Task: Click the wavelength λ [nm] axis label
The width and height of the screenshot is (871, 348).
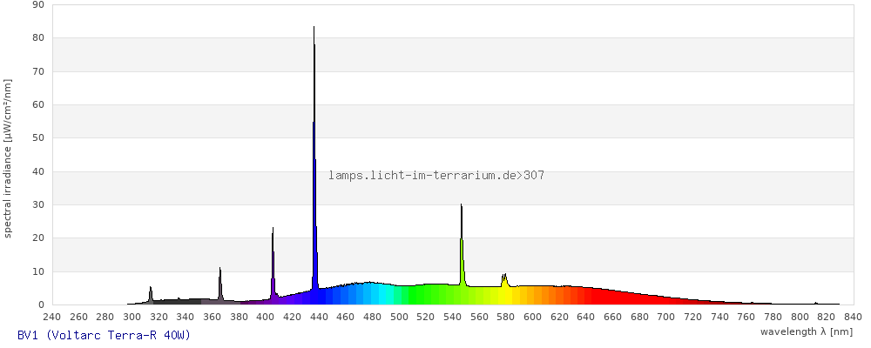Action: click(x=806, y=331)
